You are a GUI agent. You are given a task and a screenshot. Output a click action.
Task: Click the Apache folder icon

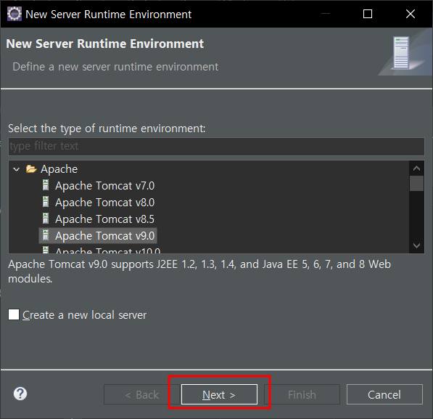click(x=31, y=168)
